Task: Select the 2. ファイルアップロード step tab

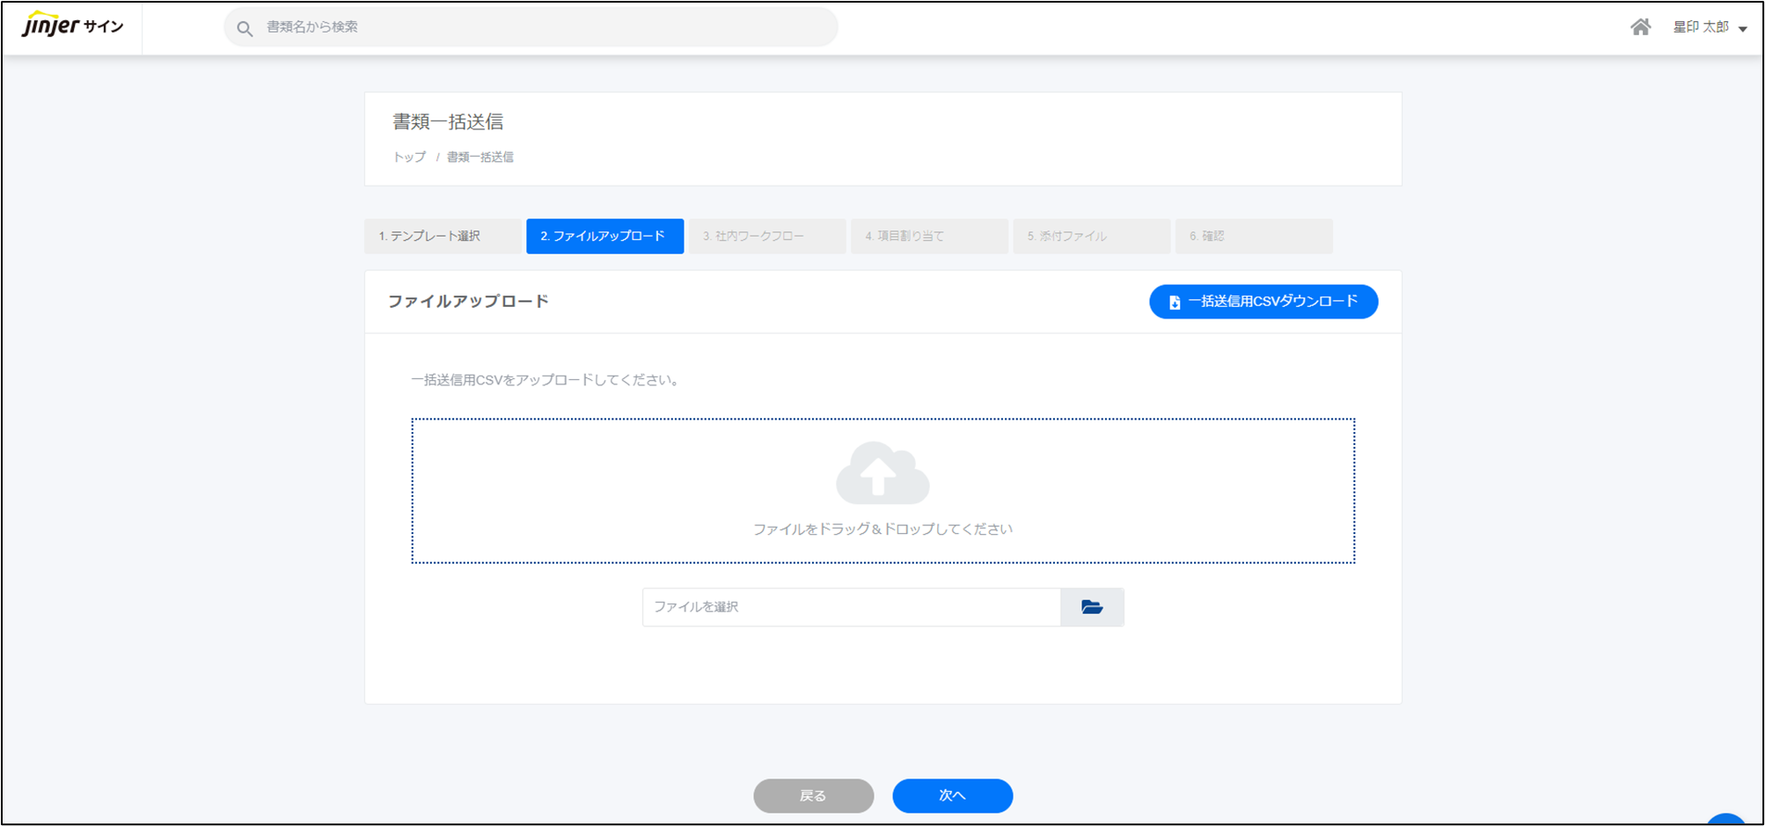Action: pyautogui.click(x=604, y=236)
